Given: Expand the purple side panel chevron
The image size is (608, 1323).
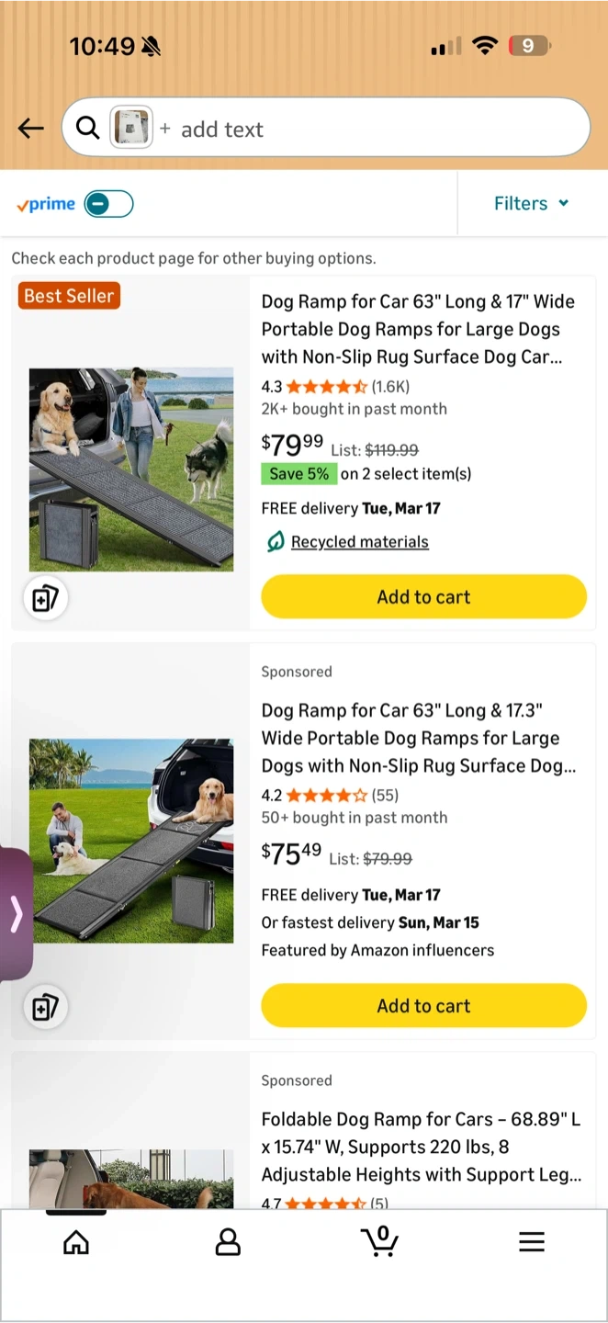Looking at the screenshot, I should (x=16, y=914).
